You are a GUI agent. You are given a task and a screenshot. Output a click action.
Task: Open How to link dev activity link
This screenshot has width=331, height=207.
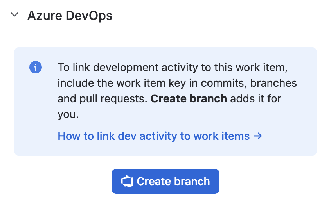[x=160, y=136]
